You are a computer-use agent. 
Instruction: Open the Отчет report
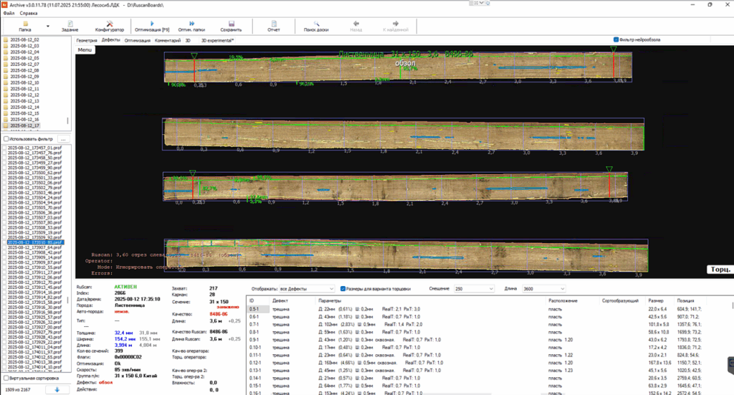274,27
